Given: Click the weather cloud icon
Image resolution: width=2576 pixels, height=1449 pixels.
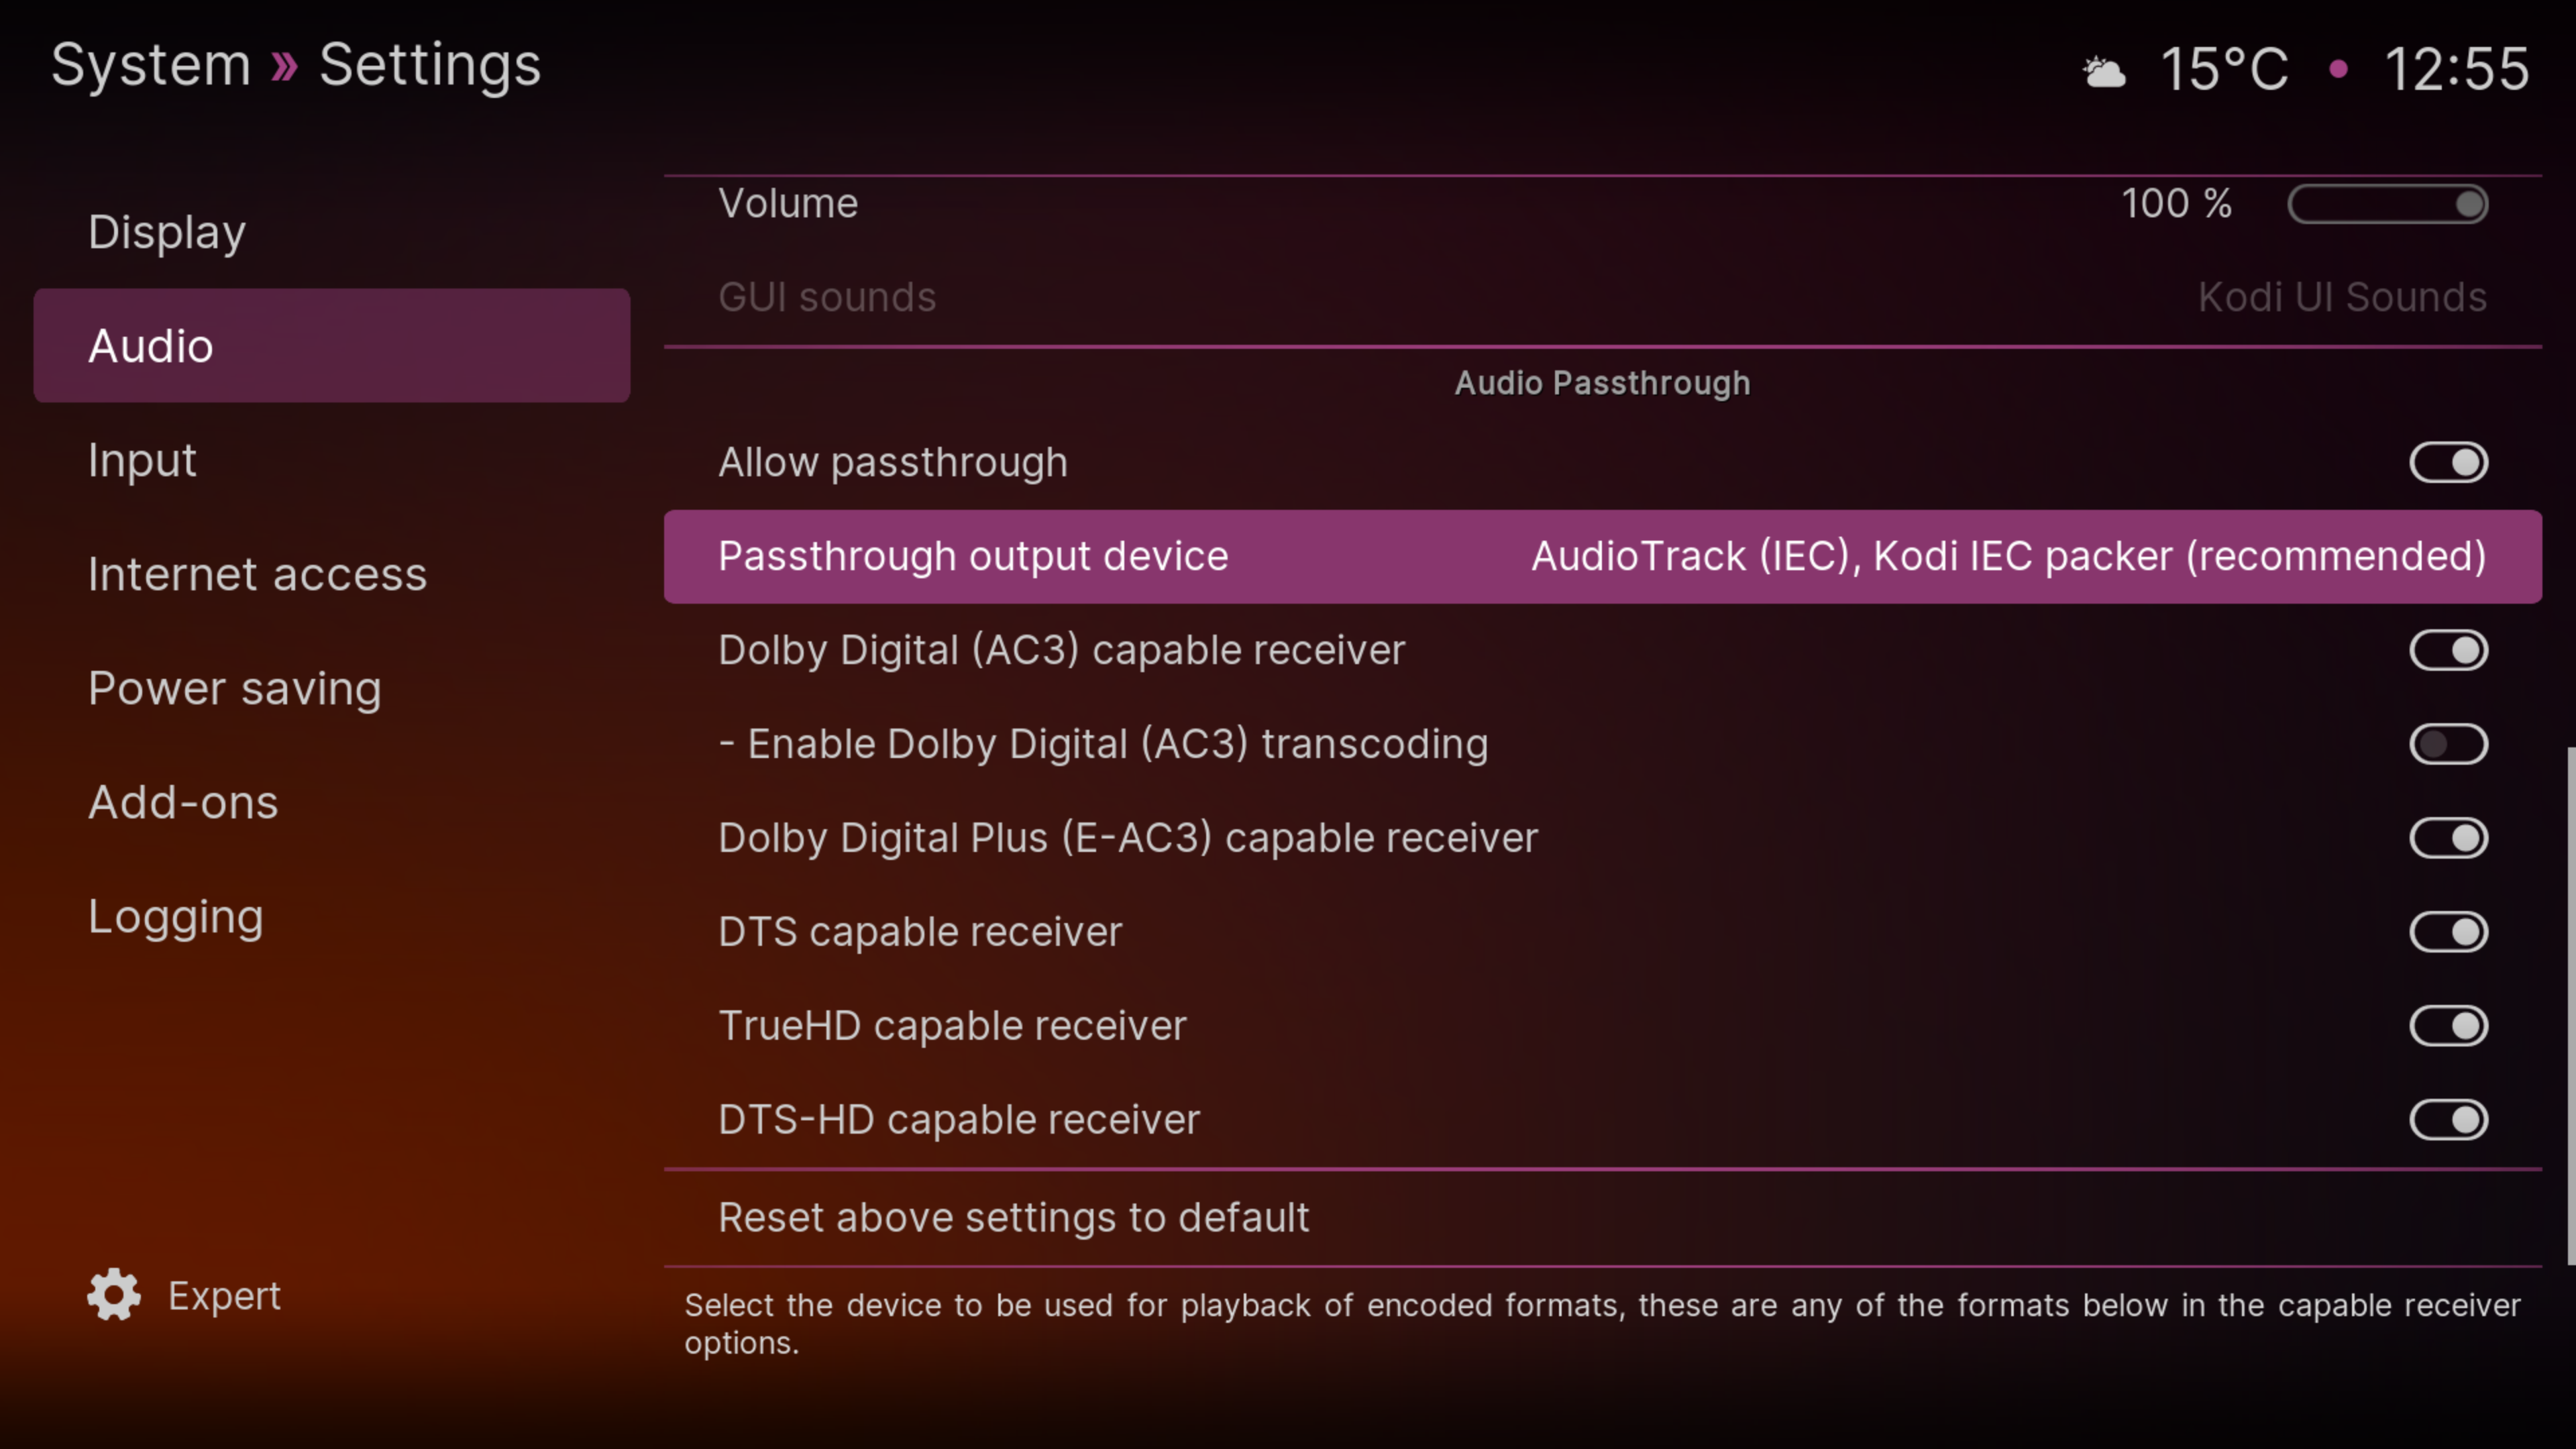Looking at the screenshot, I should (x=2104, y=71).
